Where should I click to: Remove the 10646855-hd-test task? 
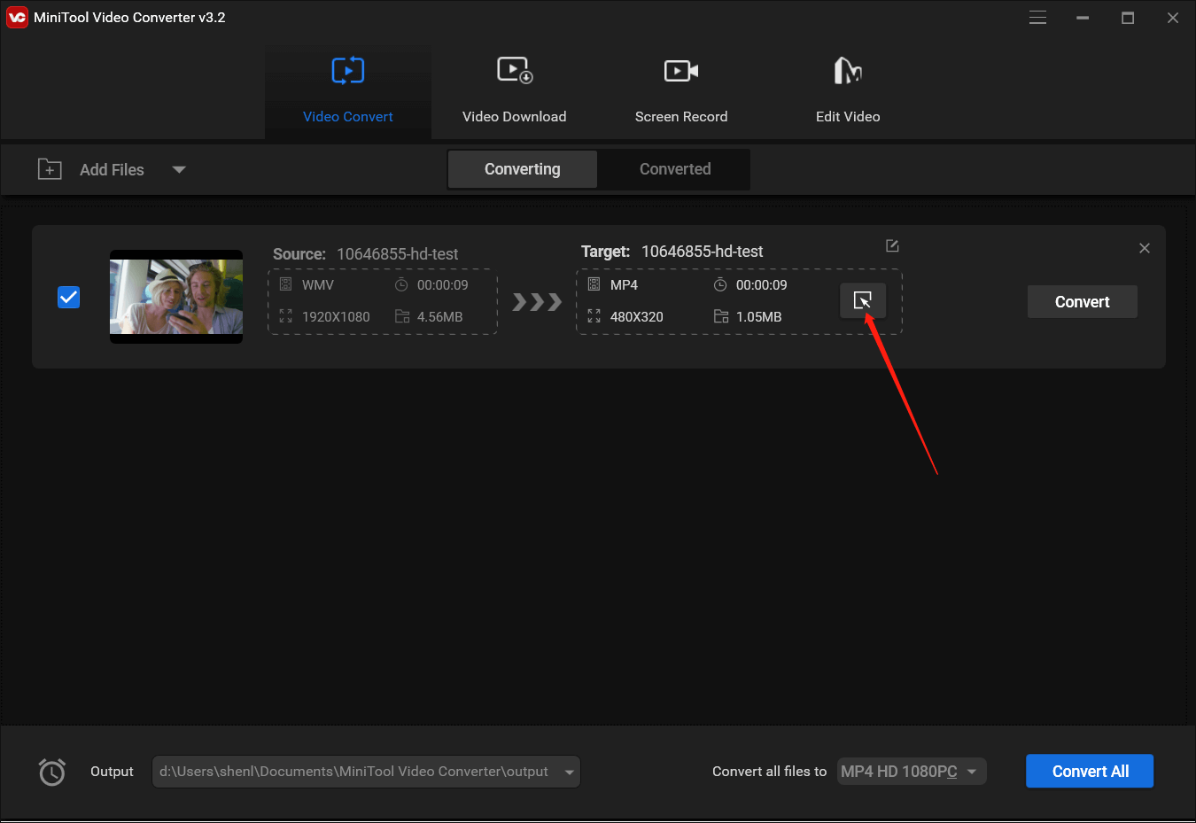(x=1145, y=248)
